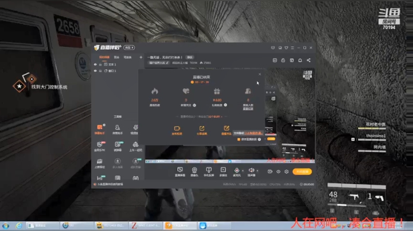This screenshot has width=413, height=231.
Task: Expand microphone options dropdown arrow
Action: (243, 170)
